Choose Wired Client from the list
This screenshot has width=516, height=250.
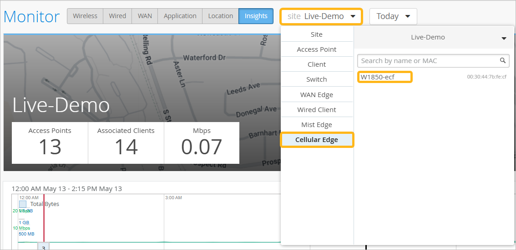[317, 110]
